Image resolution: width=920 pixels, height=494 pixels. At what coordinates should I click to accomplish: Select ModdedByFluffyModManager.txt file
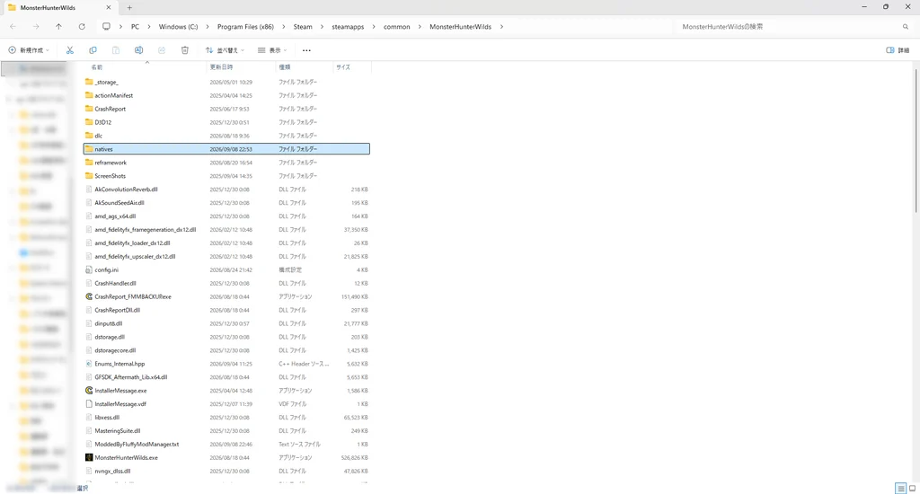(x=137, y=444)
